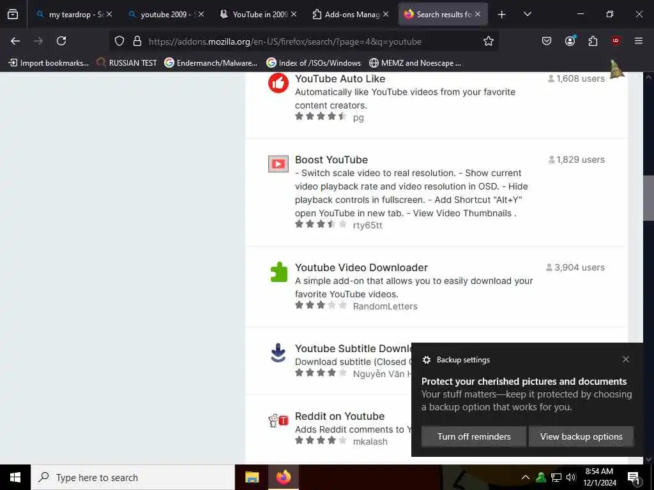Click the page vertical scrollbar thumb
Image resolution: width=654 pixels, height=490 pixels.
[648, 198]
